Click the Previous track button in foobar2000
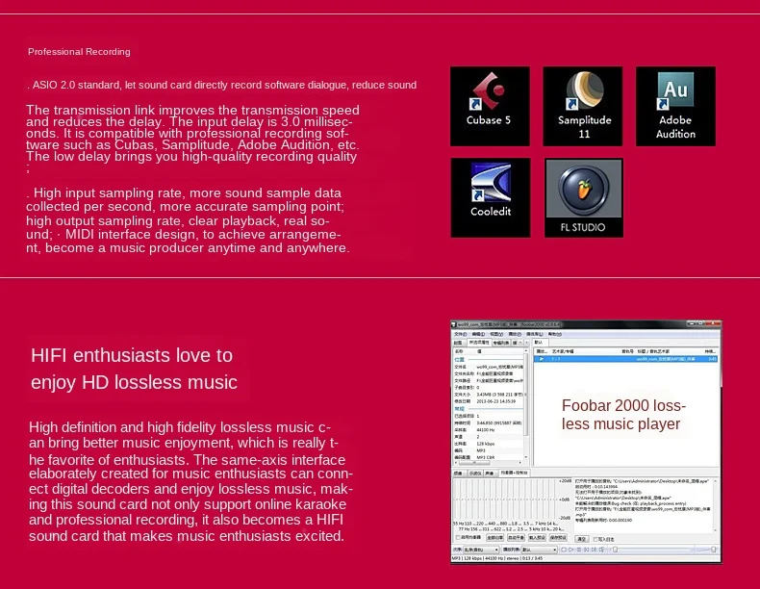The height and width of the screenshot is (589, 760). pos(587,550)
